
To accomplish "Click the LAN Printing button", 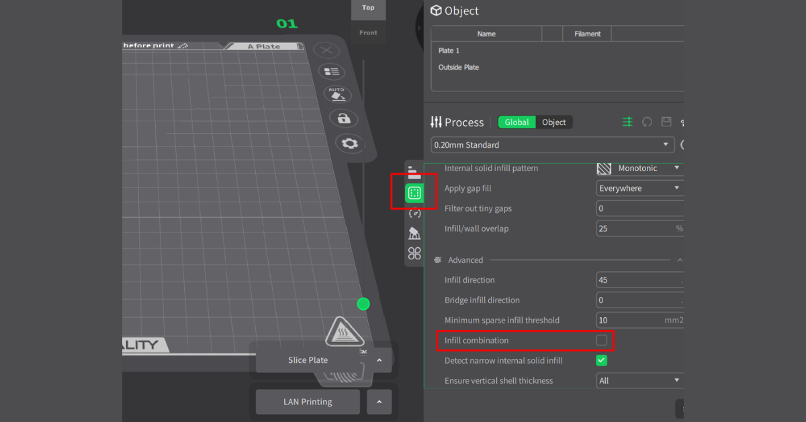I will point(308,402).
